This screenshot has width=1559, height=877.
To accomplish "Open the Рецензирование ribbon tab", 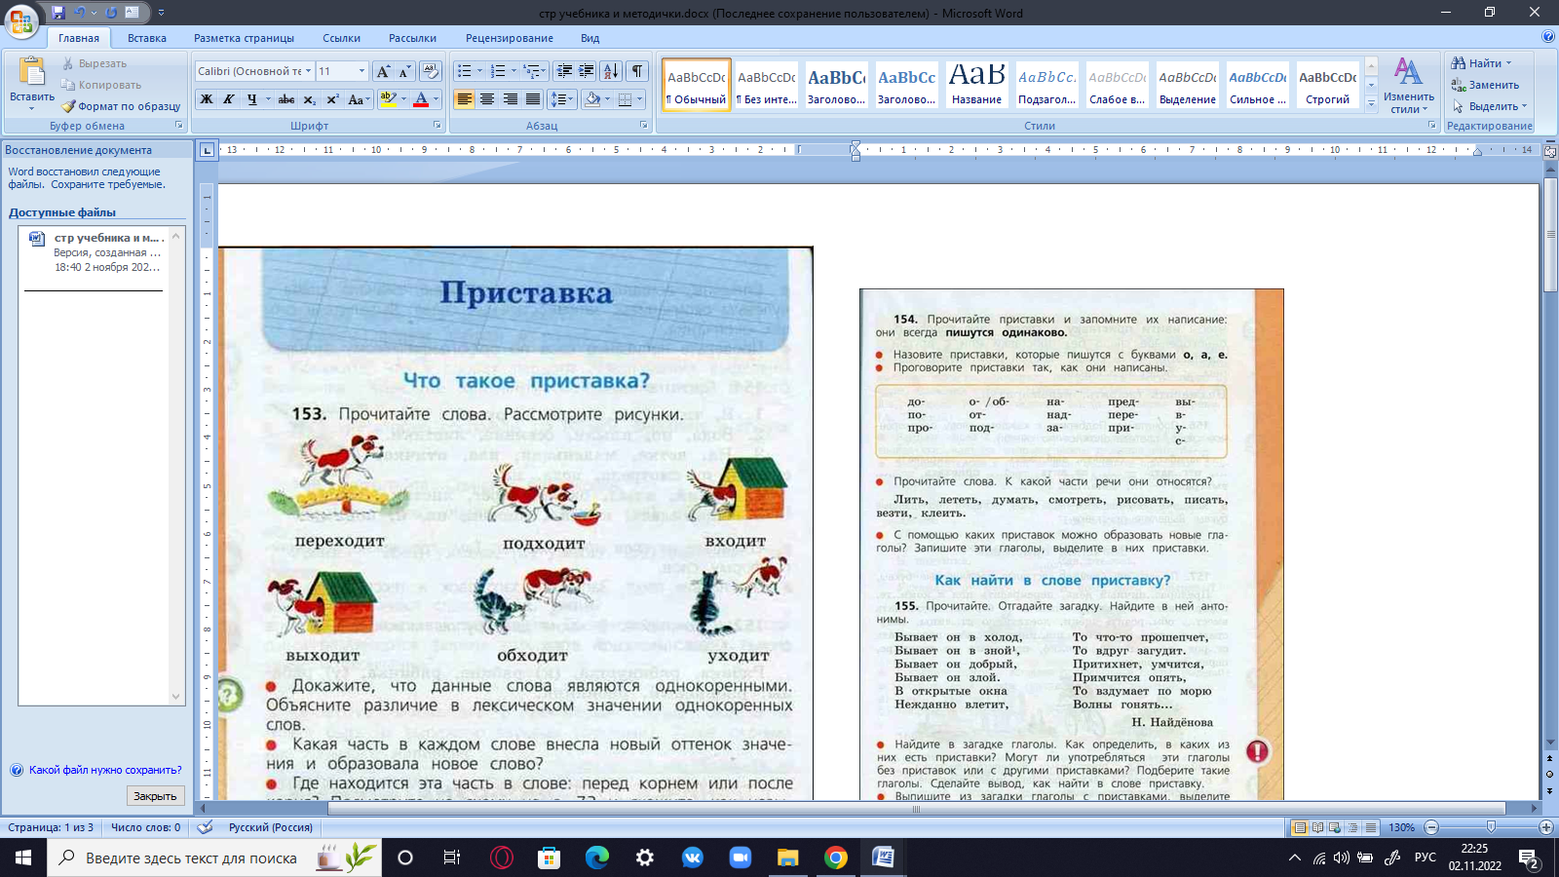I will click(x=510, y=38).
